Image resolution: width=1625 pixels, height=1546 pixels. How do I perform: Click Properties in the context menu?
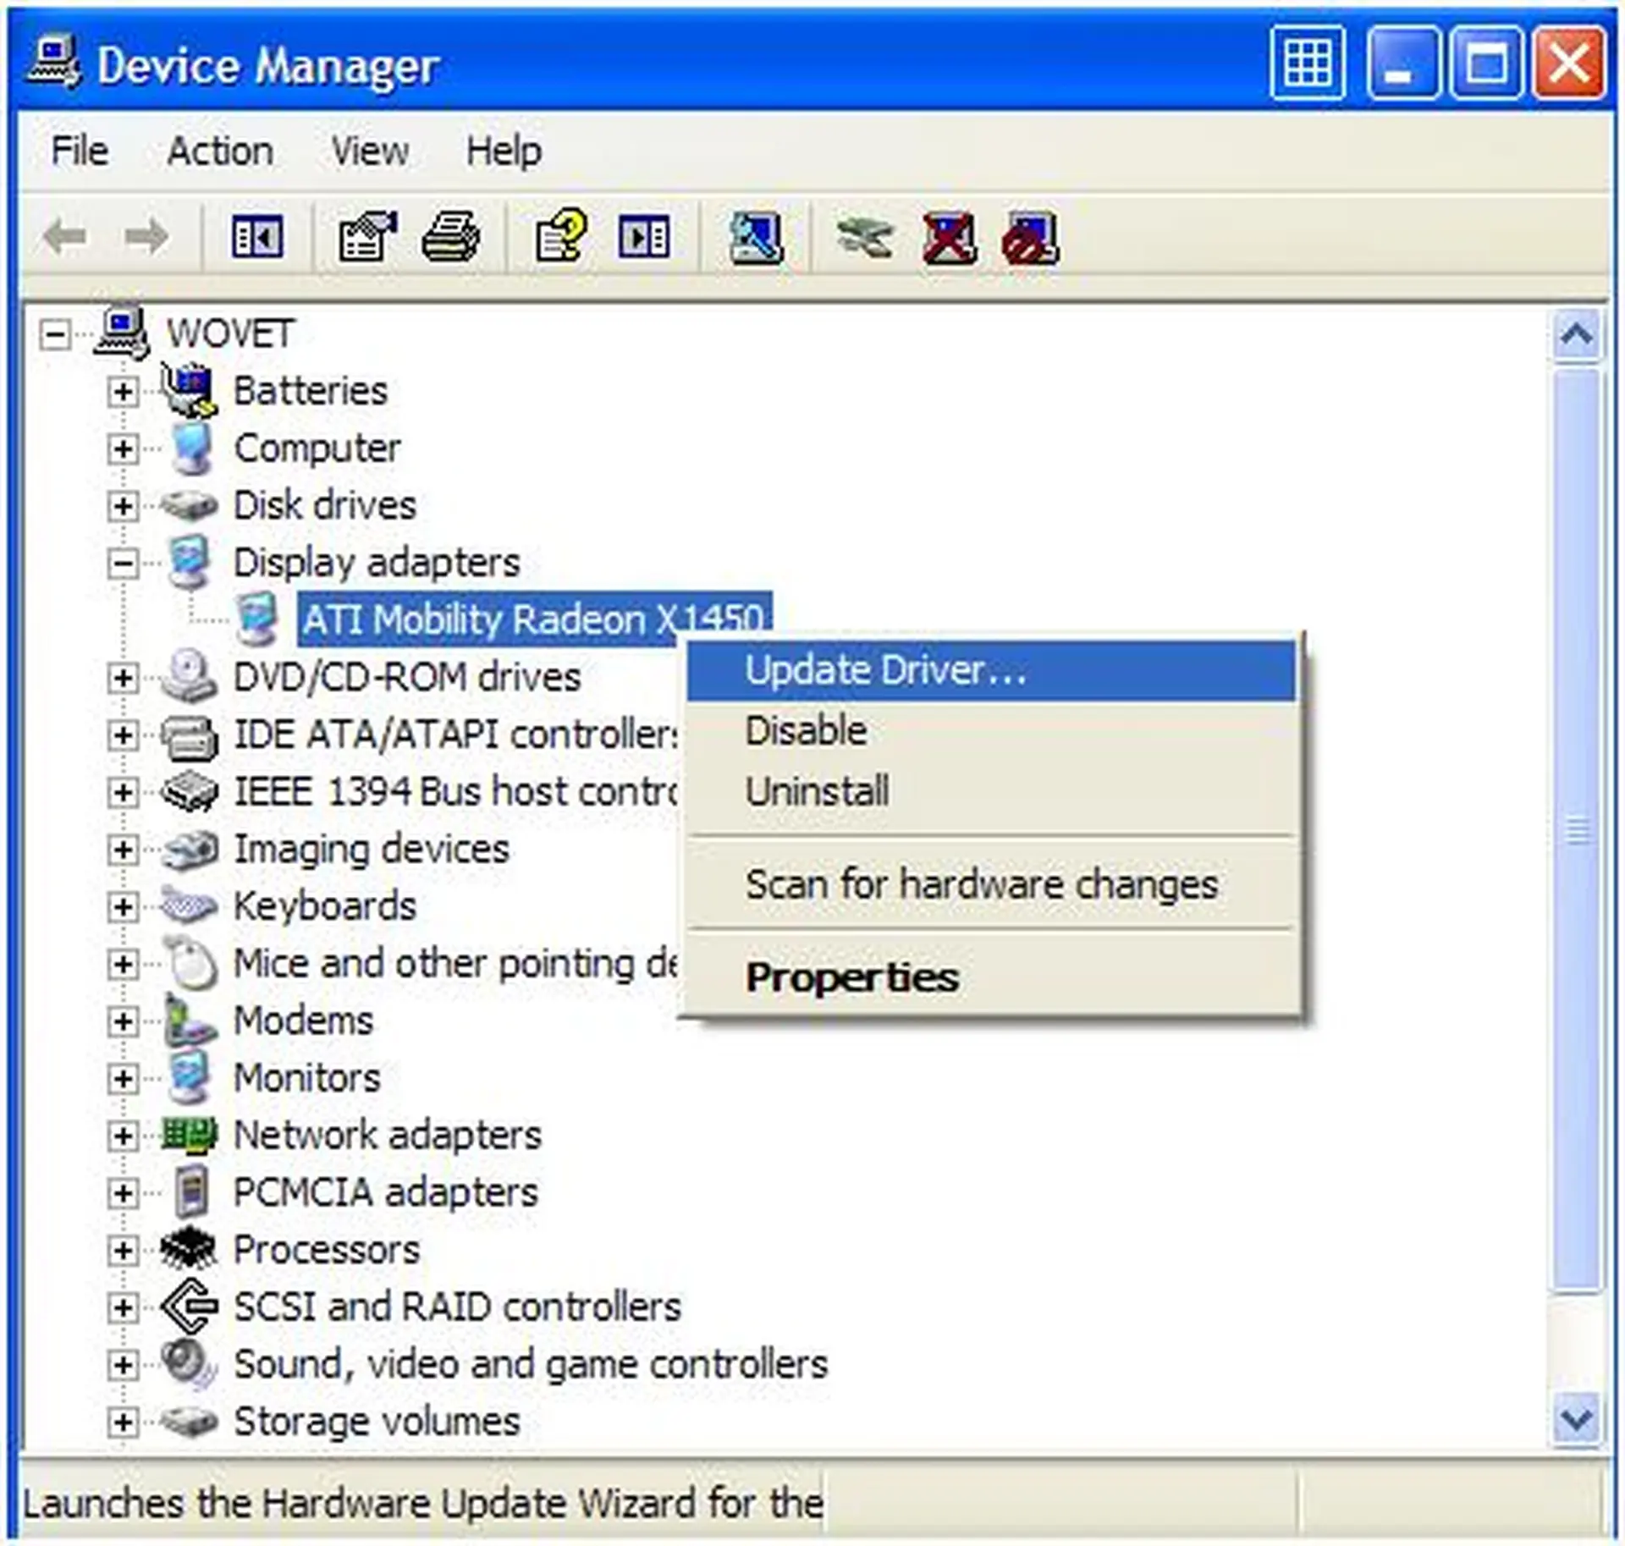851,978
